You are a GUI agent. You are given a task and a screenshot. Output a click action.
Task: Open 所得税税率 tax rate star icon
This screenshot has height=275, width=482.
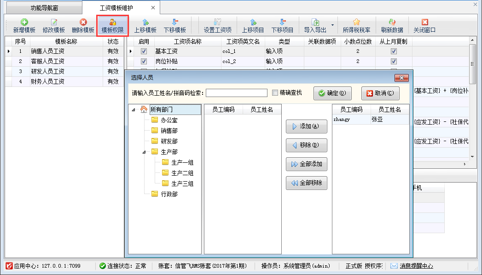pos(356,22)
